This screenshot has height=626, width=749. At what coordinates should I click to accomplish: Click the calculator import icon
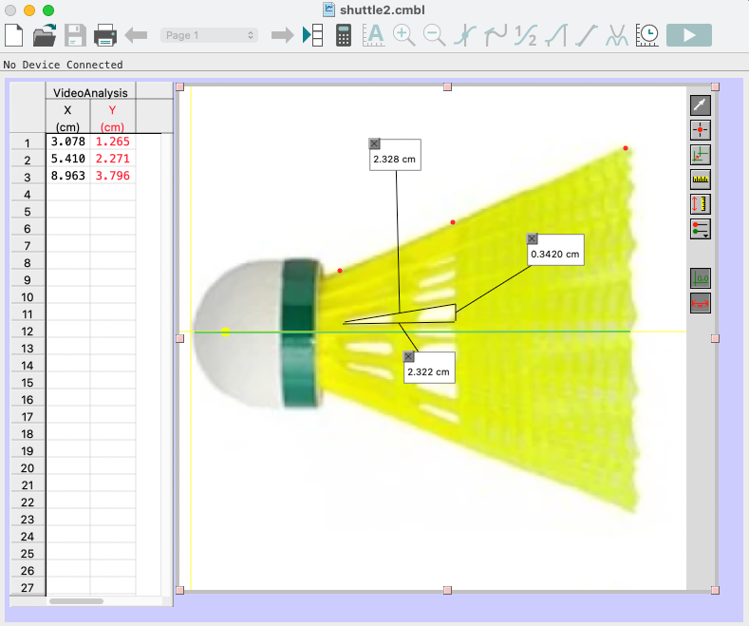pyautogui.click(x=343, y=35)
